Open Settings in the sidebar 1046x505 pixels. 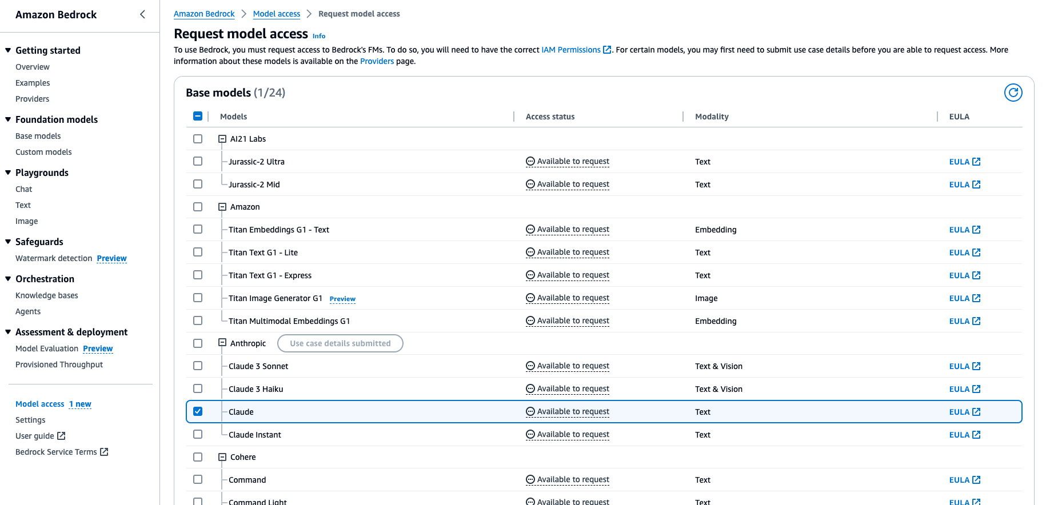[30, 420]
